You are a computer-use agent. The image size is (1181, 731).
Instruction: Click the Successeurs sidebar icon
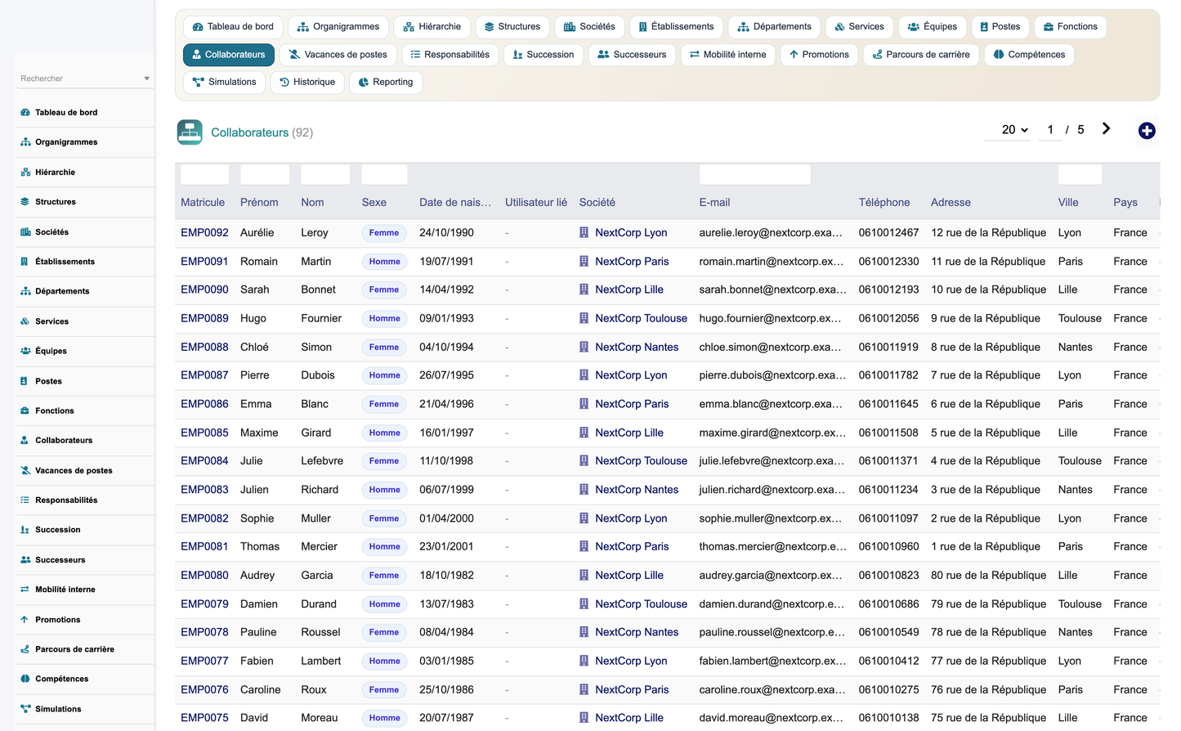25,560
